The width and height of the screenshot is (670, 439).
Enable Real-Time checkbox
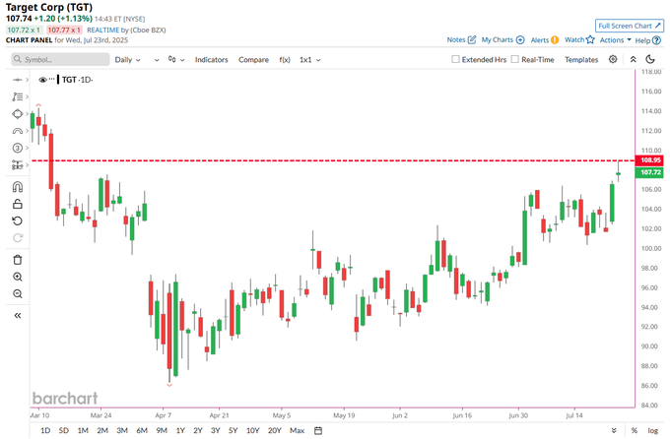click(515, 59)
